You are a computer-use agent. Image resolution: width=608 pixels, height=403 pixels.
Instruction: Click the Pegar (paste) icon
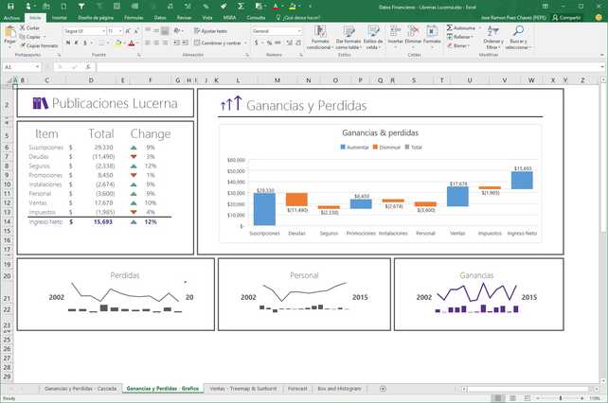click(x=9, y=34)
